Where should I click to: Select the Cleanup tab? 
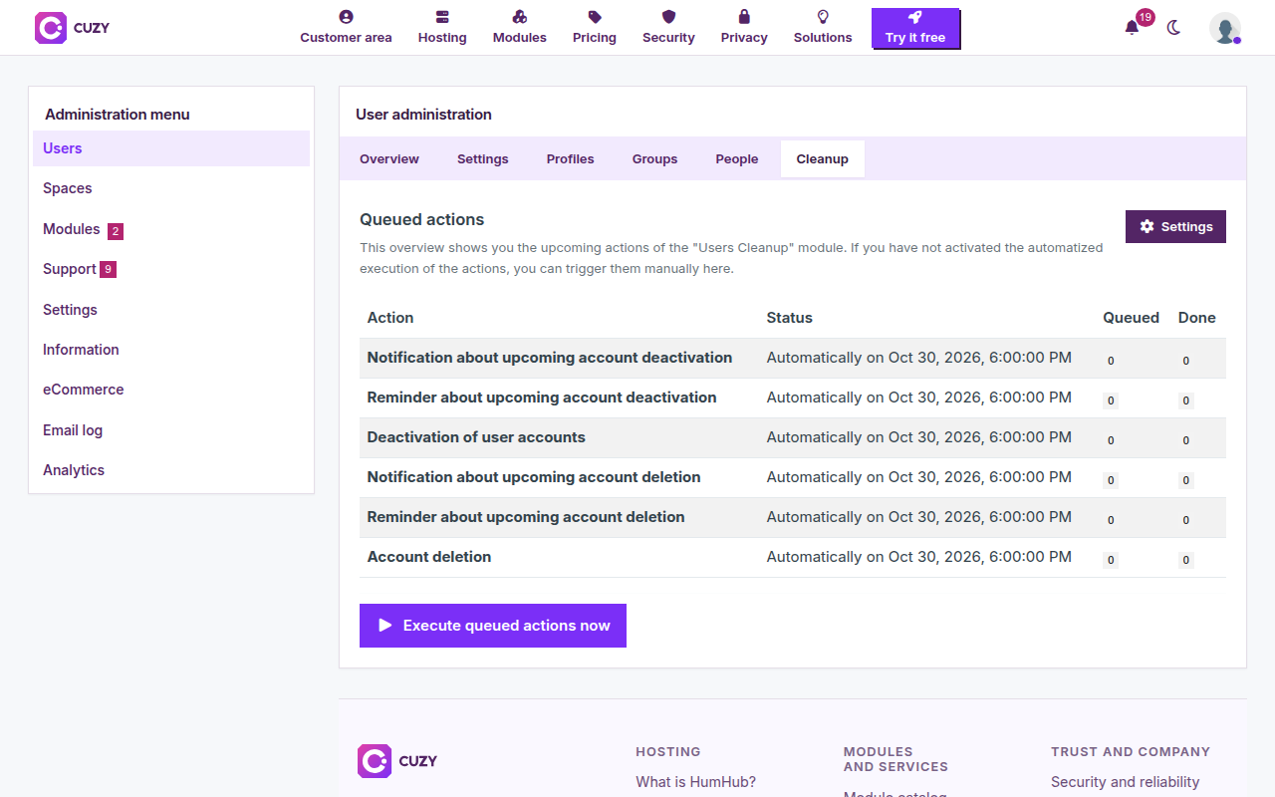[823, 159]
